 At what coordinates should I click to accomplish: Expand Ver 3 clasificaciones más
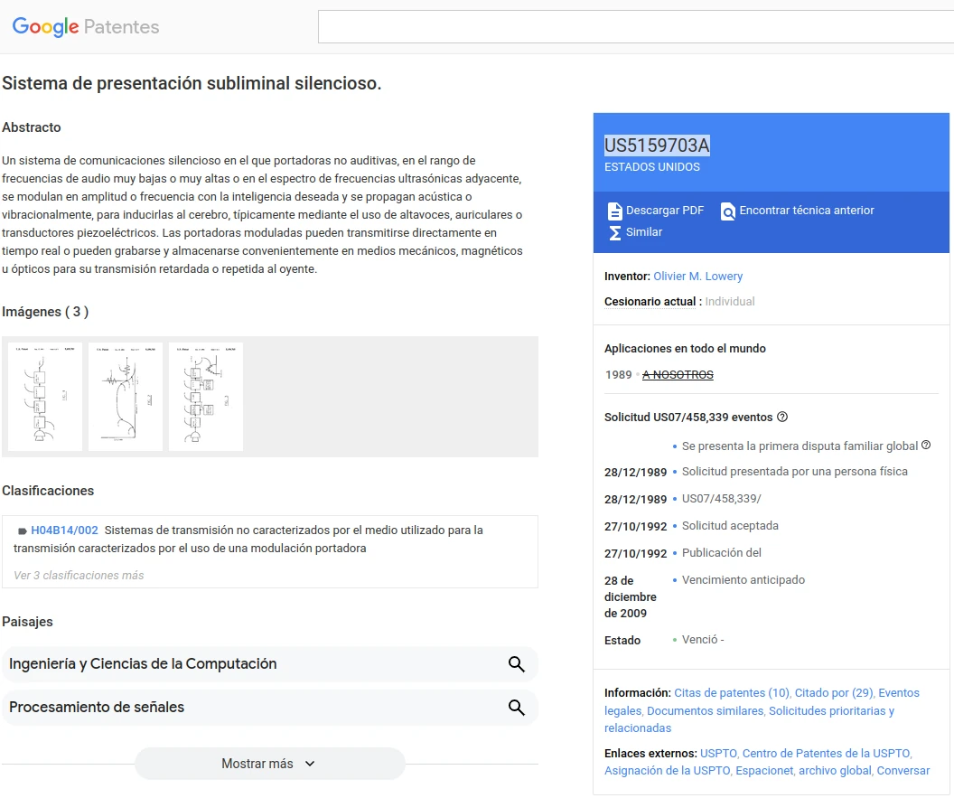(x=79, y=575)
